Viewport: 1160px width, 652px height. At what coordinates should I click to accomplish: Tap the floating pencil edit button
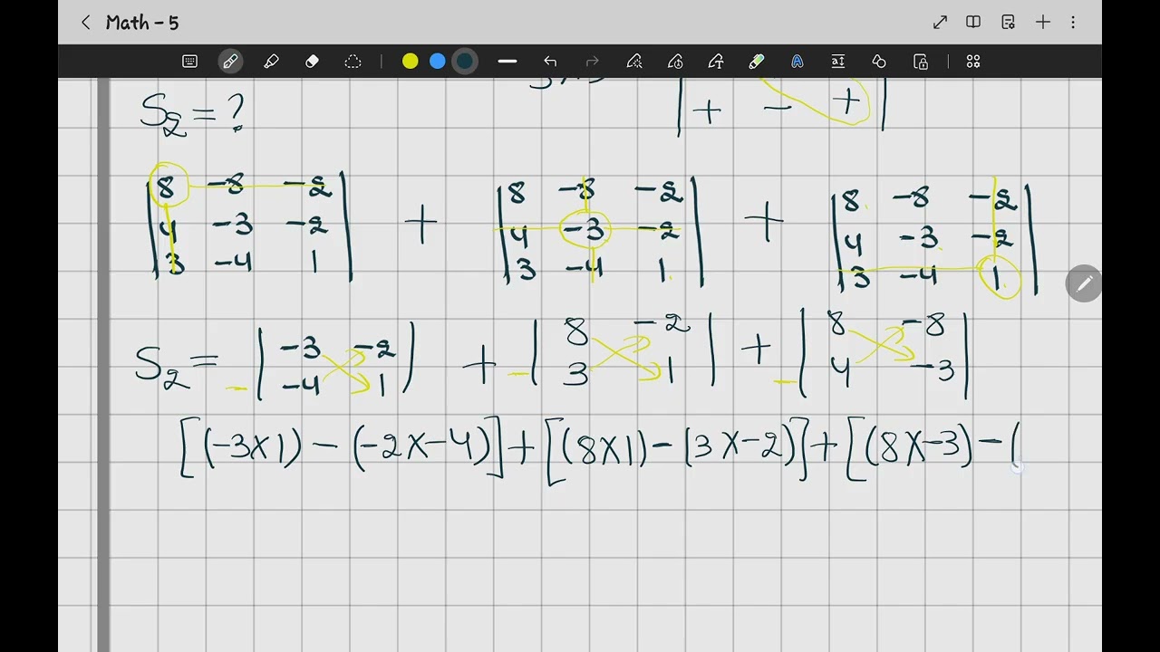1084,284
